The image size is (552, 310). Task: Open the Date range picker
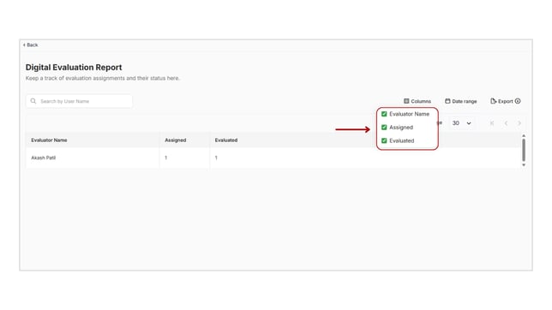click(461, 101)
